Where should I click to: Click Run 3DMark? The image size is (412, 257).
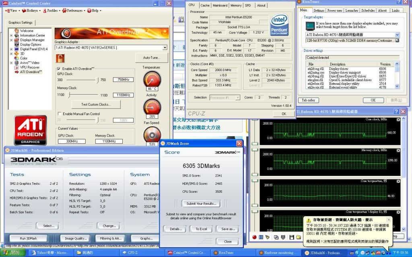pos(29,239)
